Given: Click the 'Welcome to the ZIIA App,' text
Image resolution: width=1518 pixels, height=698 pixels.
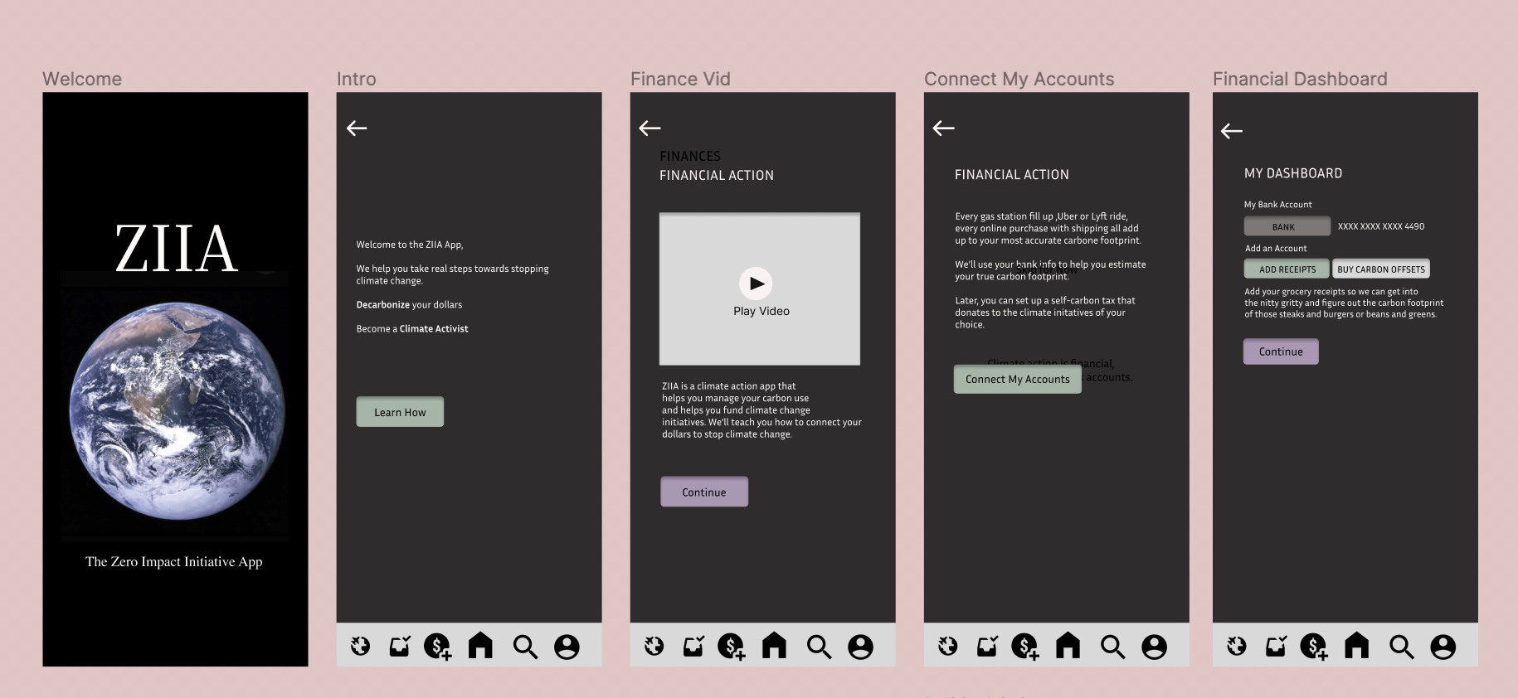Looking at the screenshot, I should pyautogui.click(x=410, y=245).
